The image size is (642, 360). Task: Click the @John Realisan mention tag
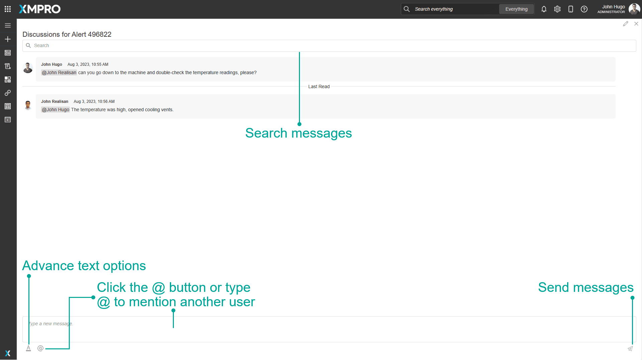click(x=59, y=72)
